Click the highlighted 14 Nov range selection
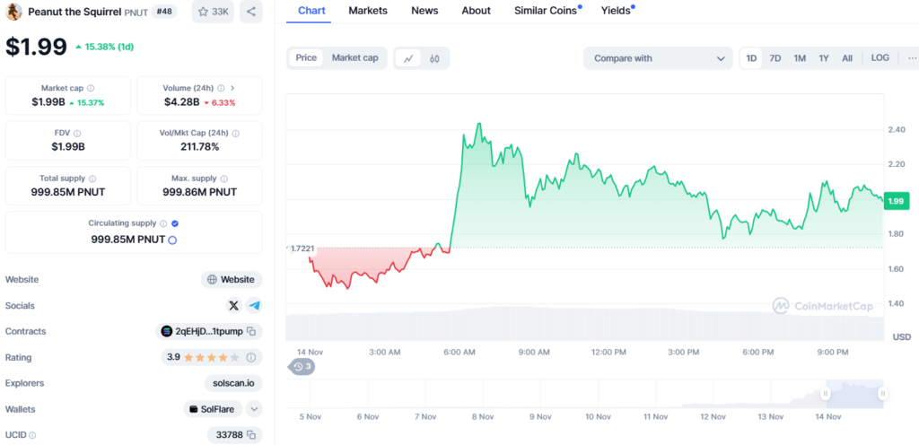The height and width of the screenshot is (445, 919). click(854, 394)
